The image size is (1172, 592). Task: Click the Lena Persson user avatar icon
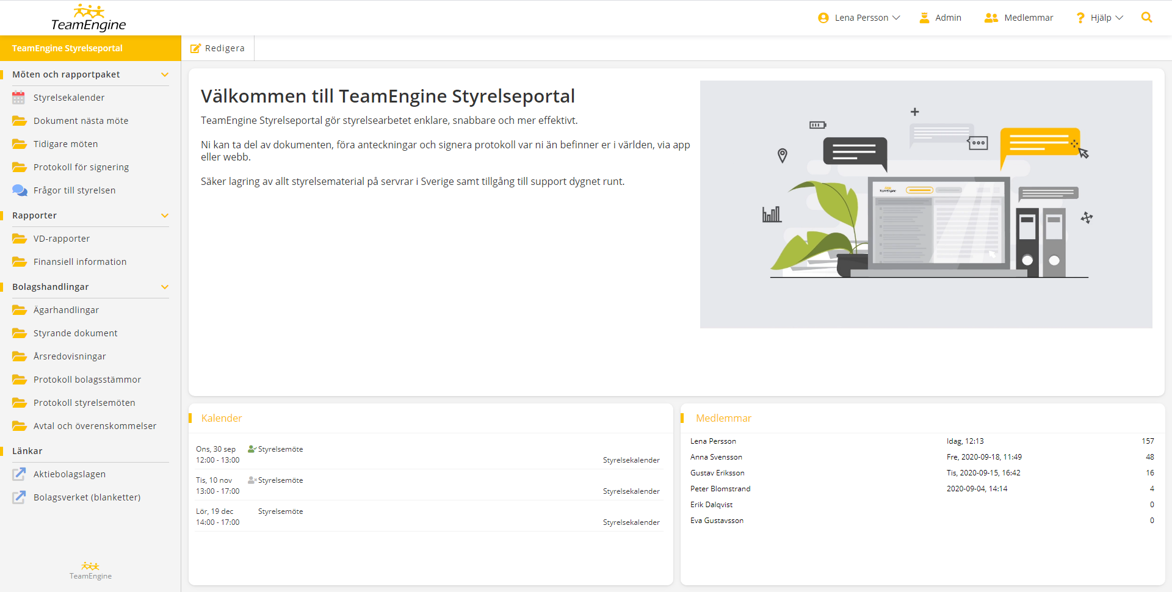tap(823, 18)
